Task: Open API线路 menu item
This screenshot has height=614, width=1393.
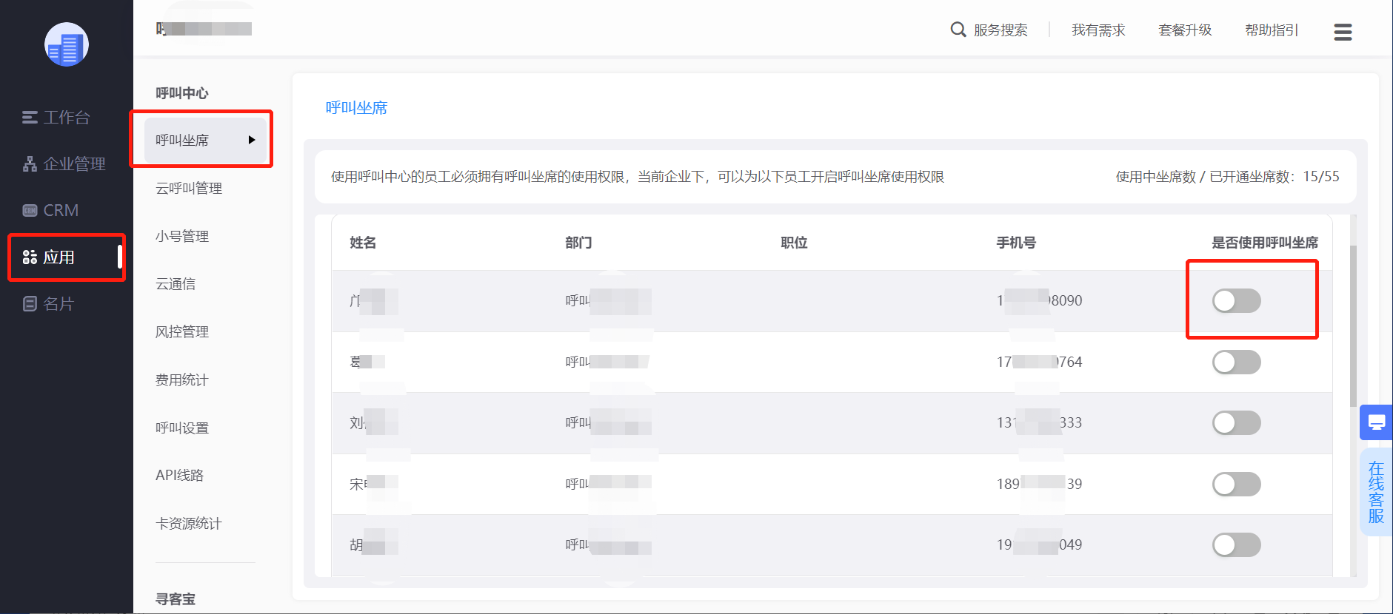Action: (x=179, y=475)
